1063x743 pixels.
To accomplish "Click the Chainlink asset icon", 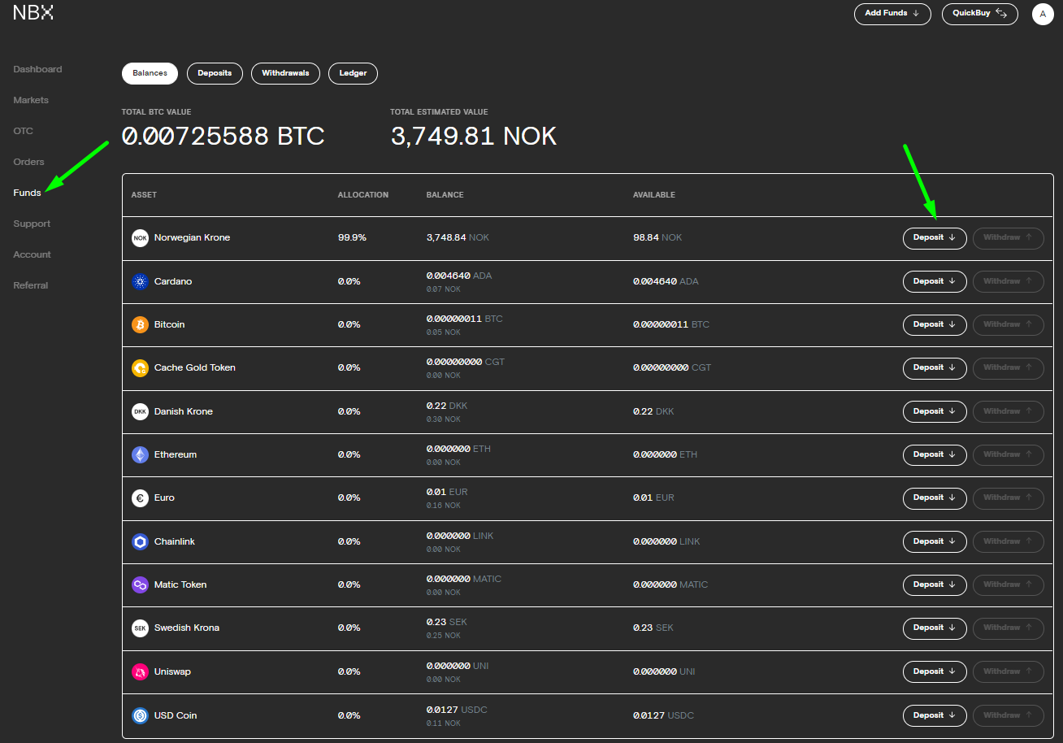I will tap(140, 541).
